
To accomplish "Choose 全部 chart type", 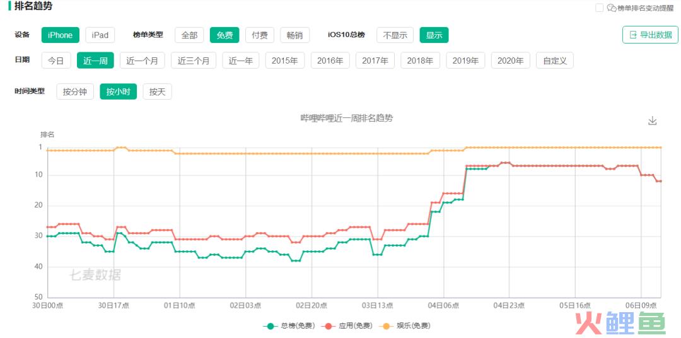I will click(189, 35).
